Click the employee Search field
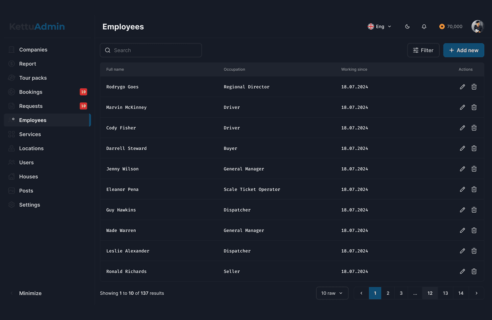The width and height of the screenshot is (492, 320). (x=151, y=50)
